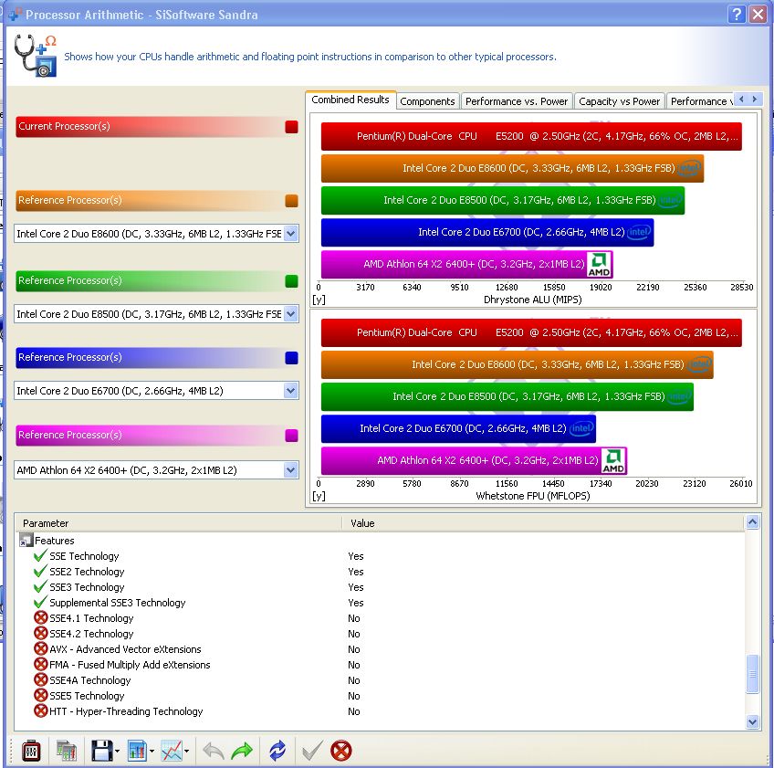Toggle the magenta Reference Processor(s) checkbox
The image size is (774, 768).
pyautogui.click(x=291, y=436)
